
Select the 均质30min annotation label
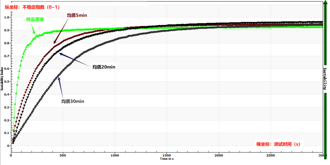click(x=73, y=101)
